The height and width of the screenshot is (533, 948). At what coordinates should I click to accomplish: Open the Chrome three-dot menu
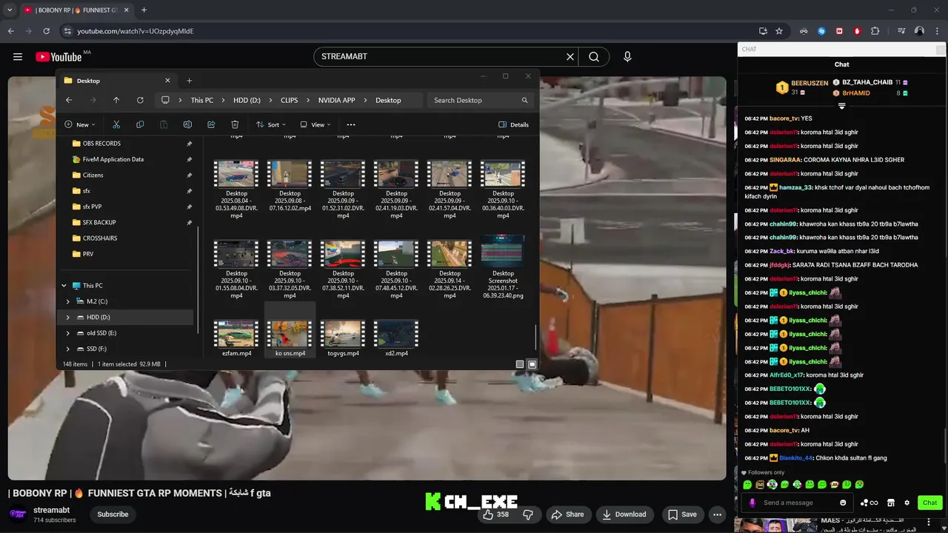[x=936, y=31]
